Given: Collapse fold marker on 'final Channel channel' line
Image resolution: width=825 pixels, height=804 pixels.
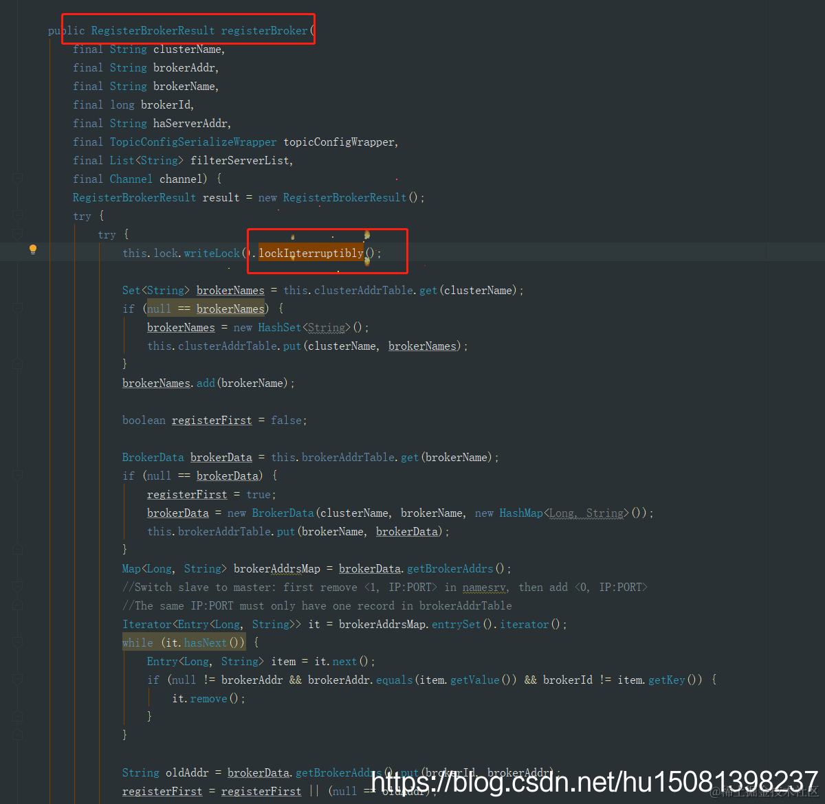Looking at the screenshot, I should point(19,179).
